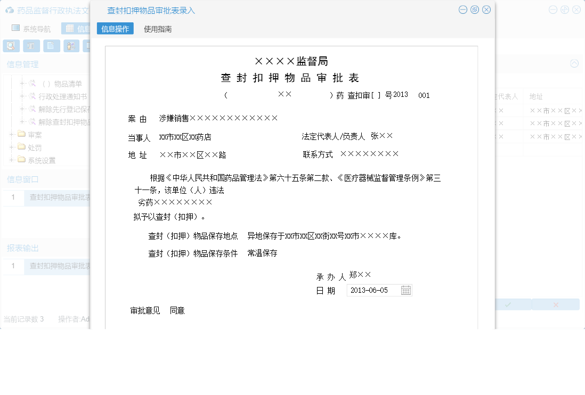This screenshot has width=585, height=395.
Task: Click the printer icon in the toolbar
Action: [31, 46]
